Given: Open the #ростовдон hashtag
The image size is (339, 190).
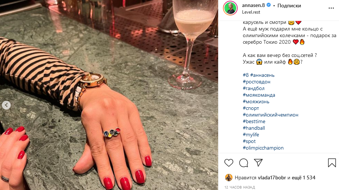Looking at the screenshot, I should (x=256, y=82).
